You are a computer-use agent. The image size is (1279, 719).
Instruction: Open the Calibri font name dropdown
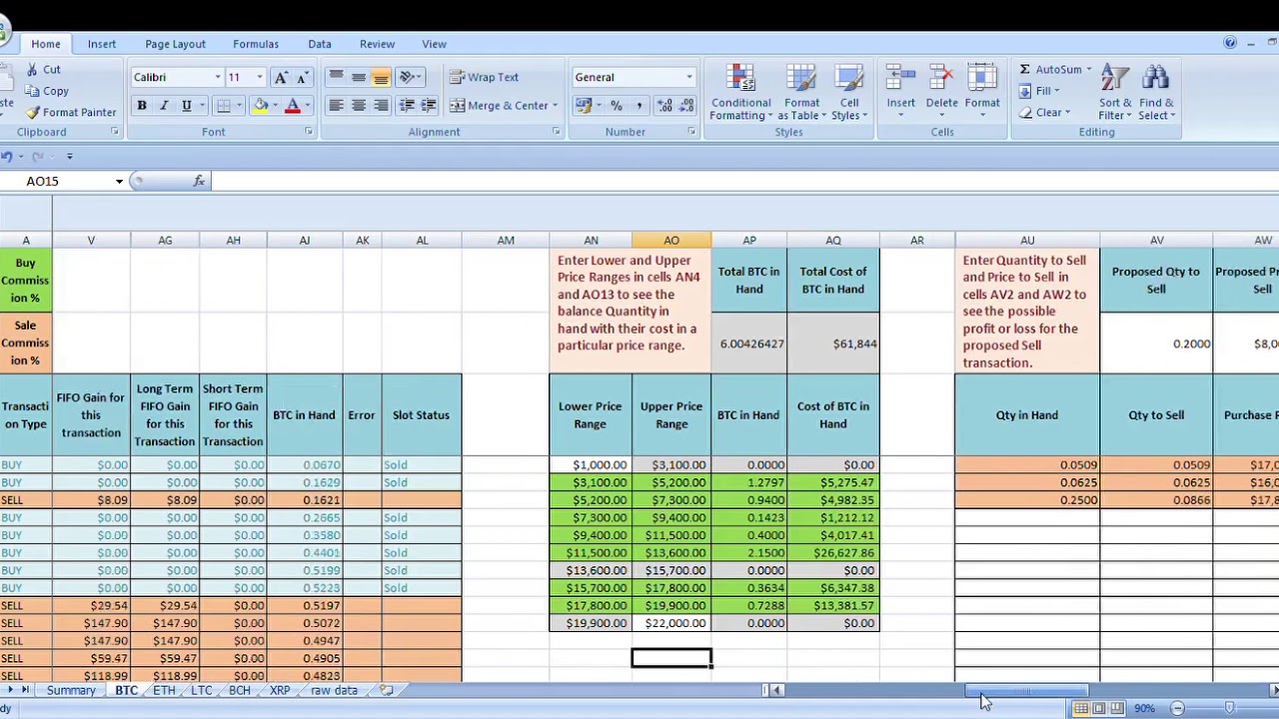click(x=218, y=77)
